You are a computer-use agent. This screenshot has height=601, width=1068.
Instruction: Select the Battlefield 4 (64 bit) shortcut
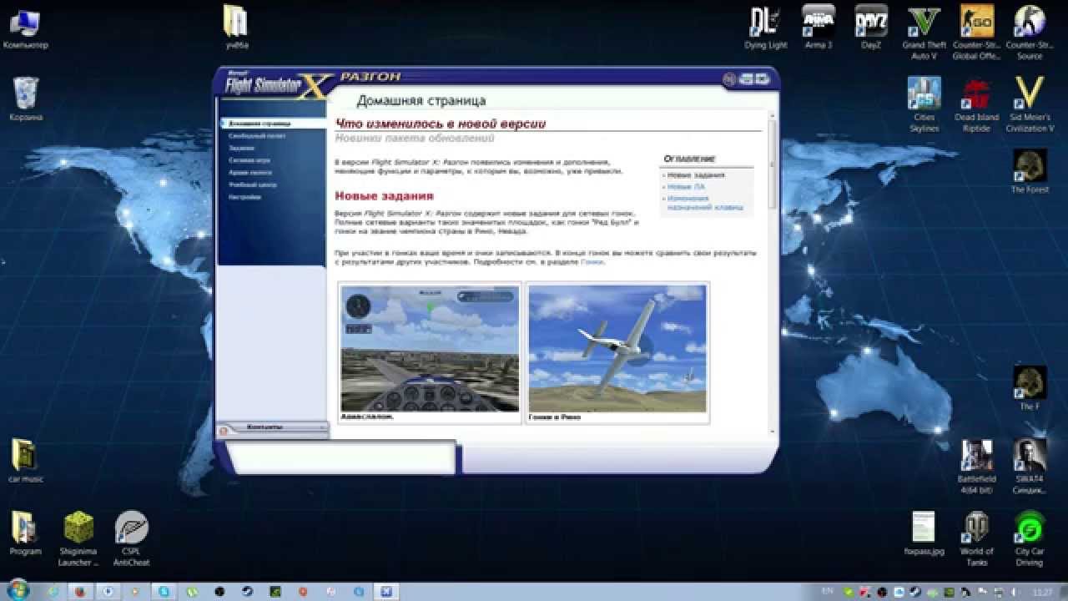[976, 467]
